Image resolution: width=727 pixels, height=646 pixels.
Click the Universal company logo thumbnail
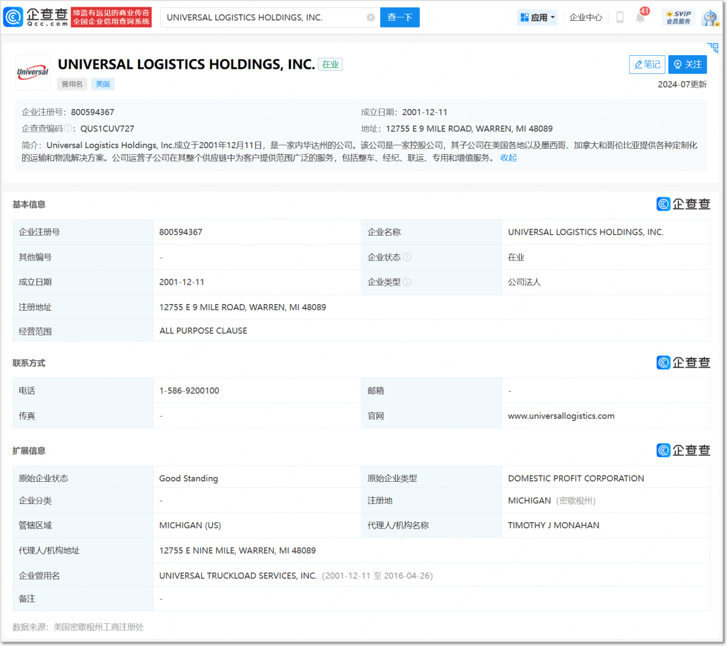pyautogui.click(x=32, y=72)
